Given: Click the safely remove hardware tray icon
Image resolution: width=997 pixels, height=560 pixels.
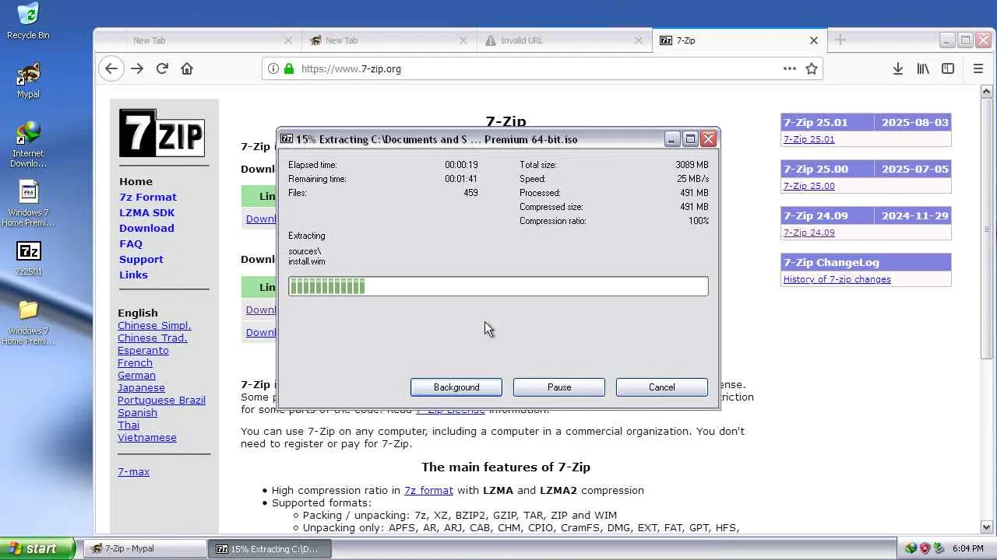Looking at the screenshot, I should 939,548.
